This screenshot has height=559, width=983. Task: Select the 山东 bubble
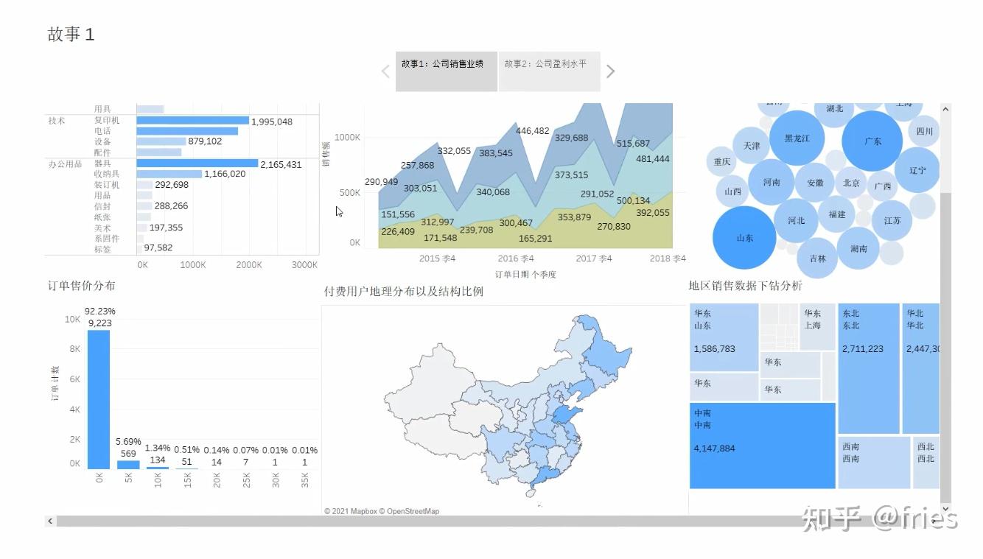745,238
